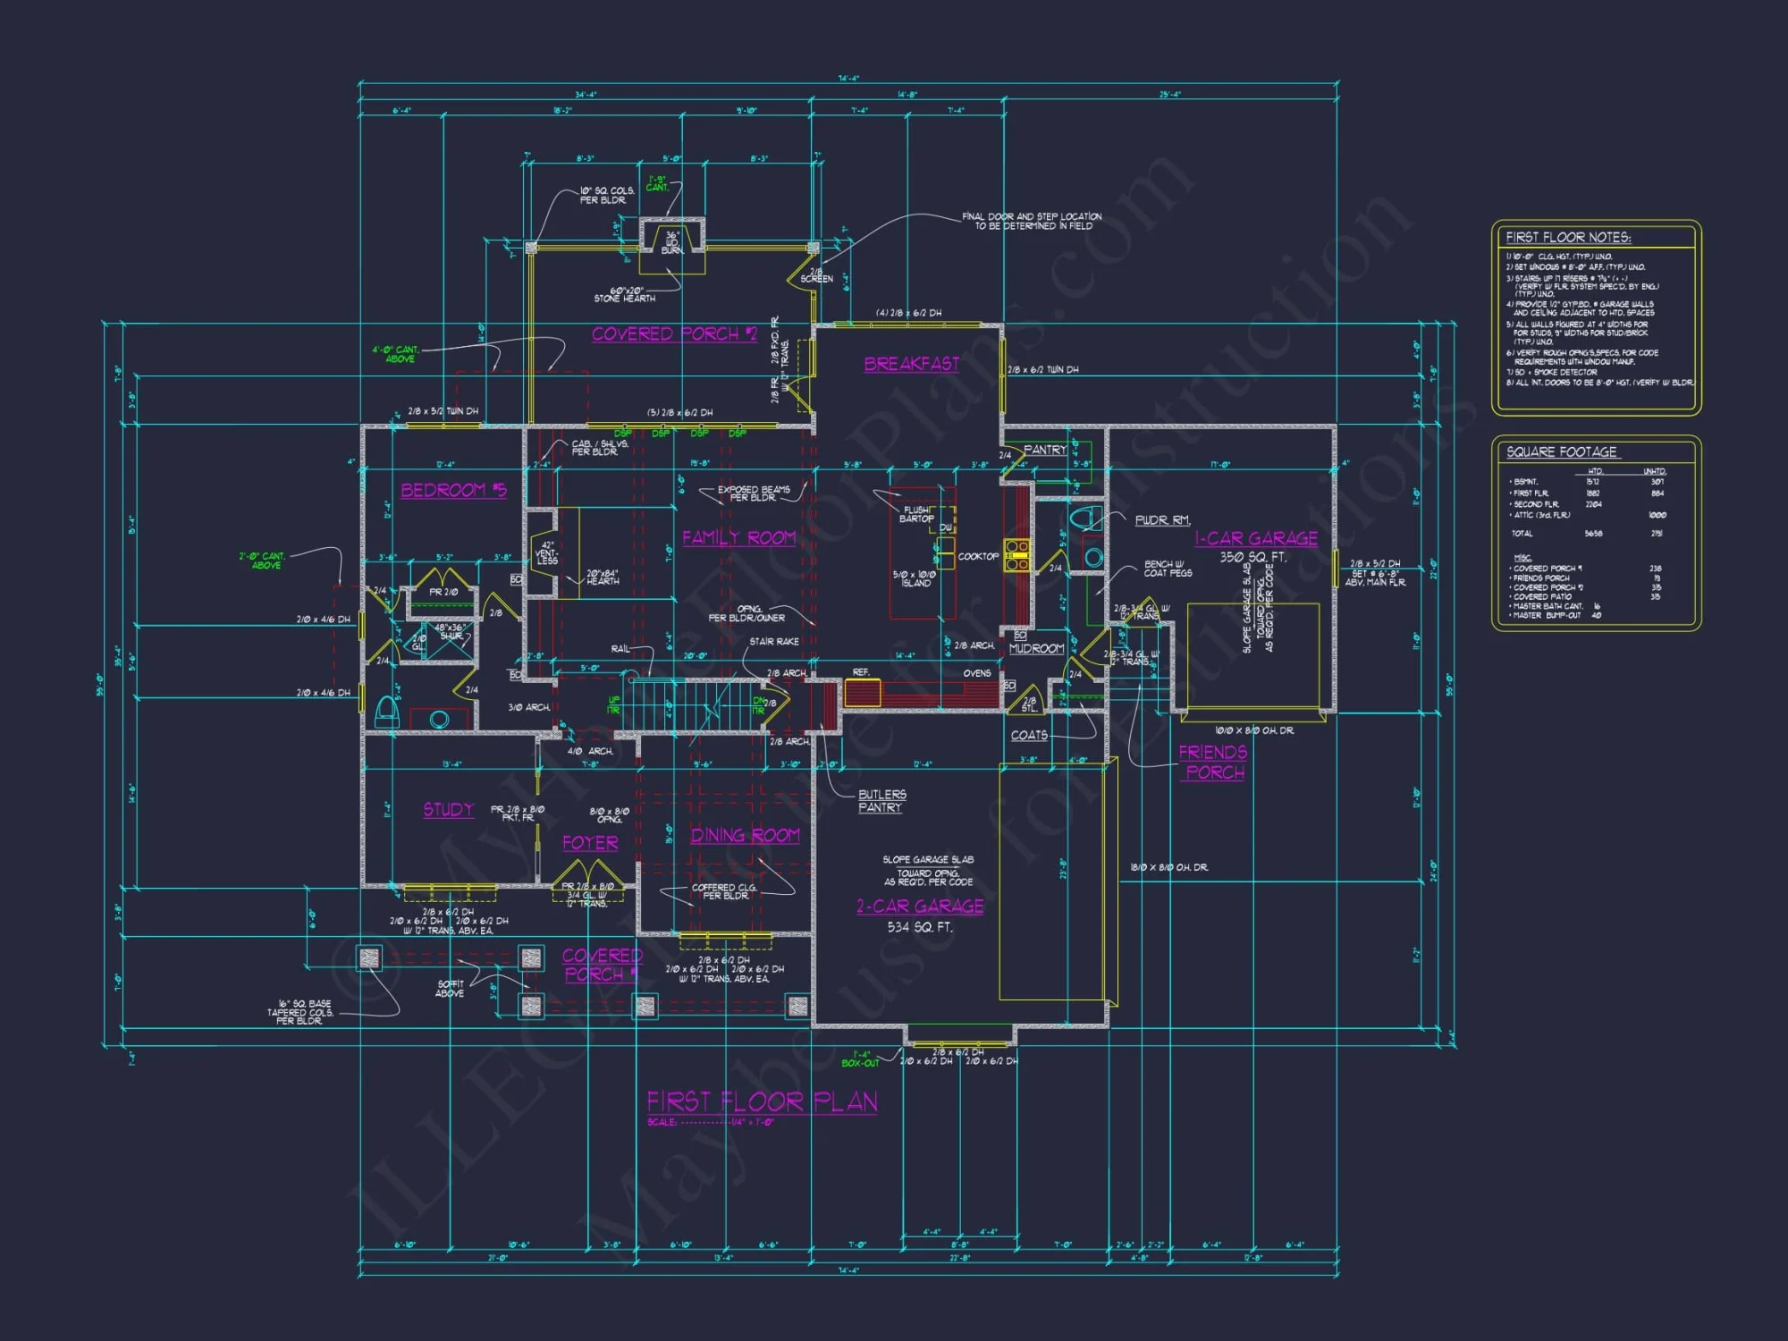Select the Family Room label
The image size is (1788, 1341).
pos(738,536)
